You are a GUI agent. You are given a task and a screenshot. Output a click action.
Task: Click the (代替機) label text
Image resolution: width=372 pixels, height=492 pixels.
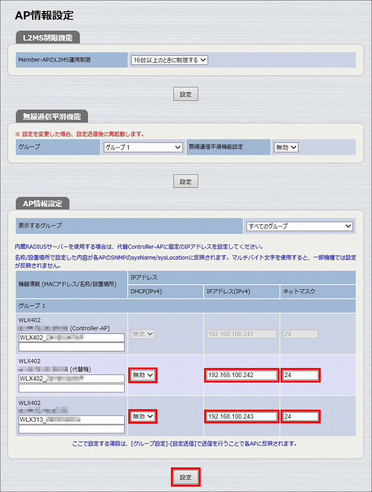click(80, 370)
